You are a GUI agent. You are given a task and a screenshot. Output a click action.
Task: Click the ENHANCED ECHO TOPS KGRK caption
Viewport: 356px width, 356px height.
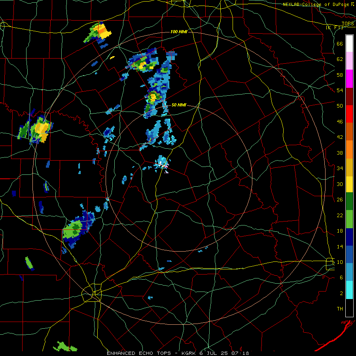click(x=178, y=353)
